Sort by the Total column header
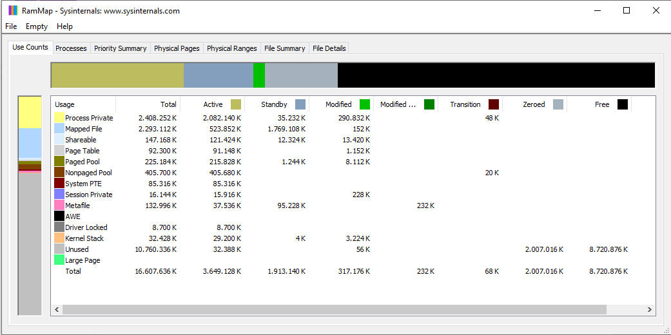The width and height of the screenshot is (671, 335). click(148, 104)
